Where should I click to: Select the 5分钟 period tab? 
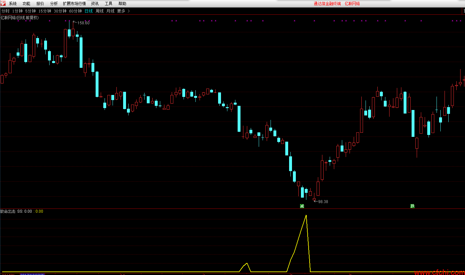pyautogui.click(x=31, y=11)
